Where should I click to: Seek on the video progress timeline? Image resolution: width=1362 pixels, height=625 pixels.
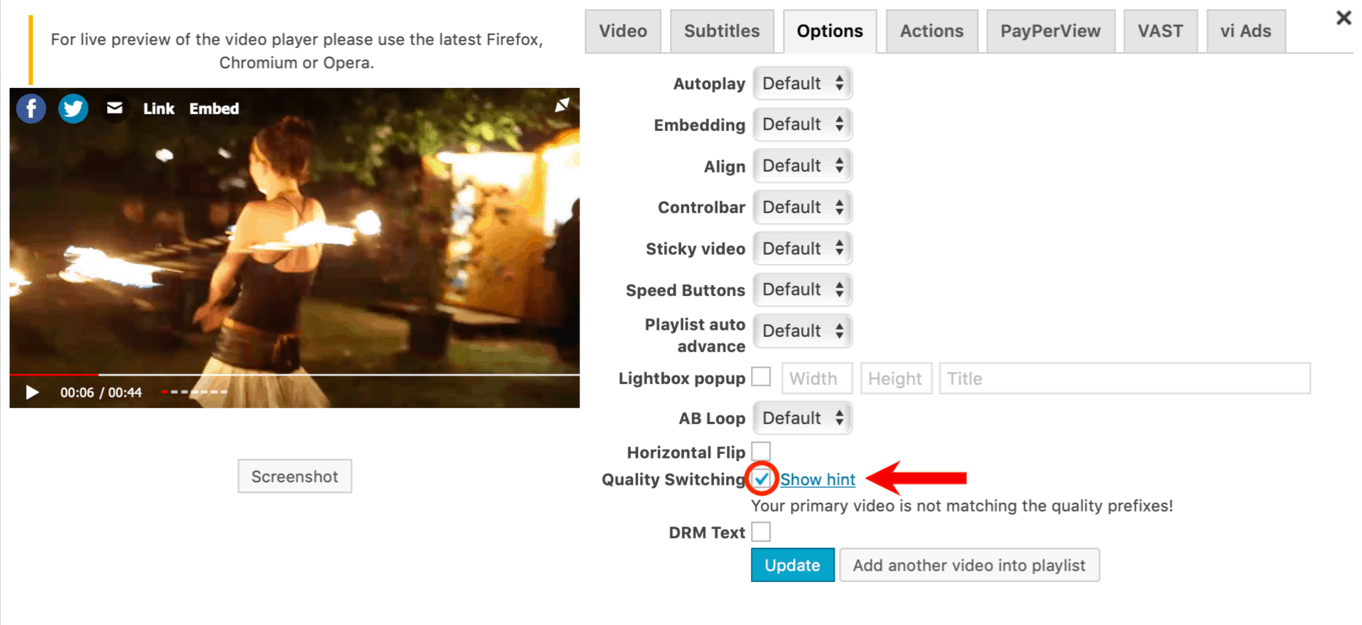(294, 375)
